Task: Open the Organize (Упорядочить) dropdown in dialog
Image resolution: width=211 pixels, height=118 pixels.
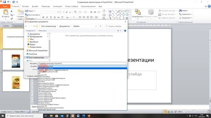Action: (x=30, y=30)
